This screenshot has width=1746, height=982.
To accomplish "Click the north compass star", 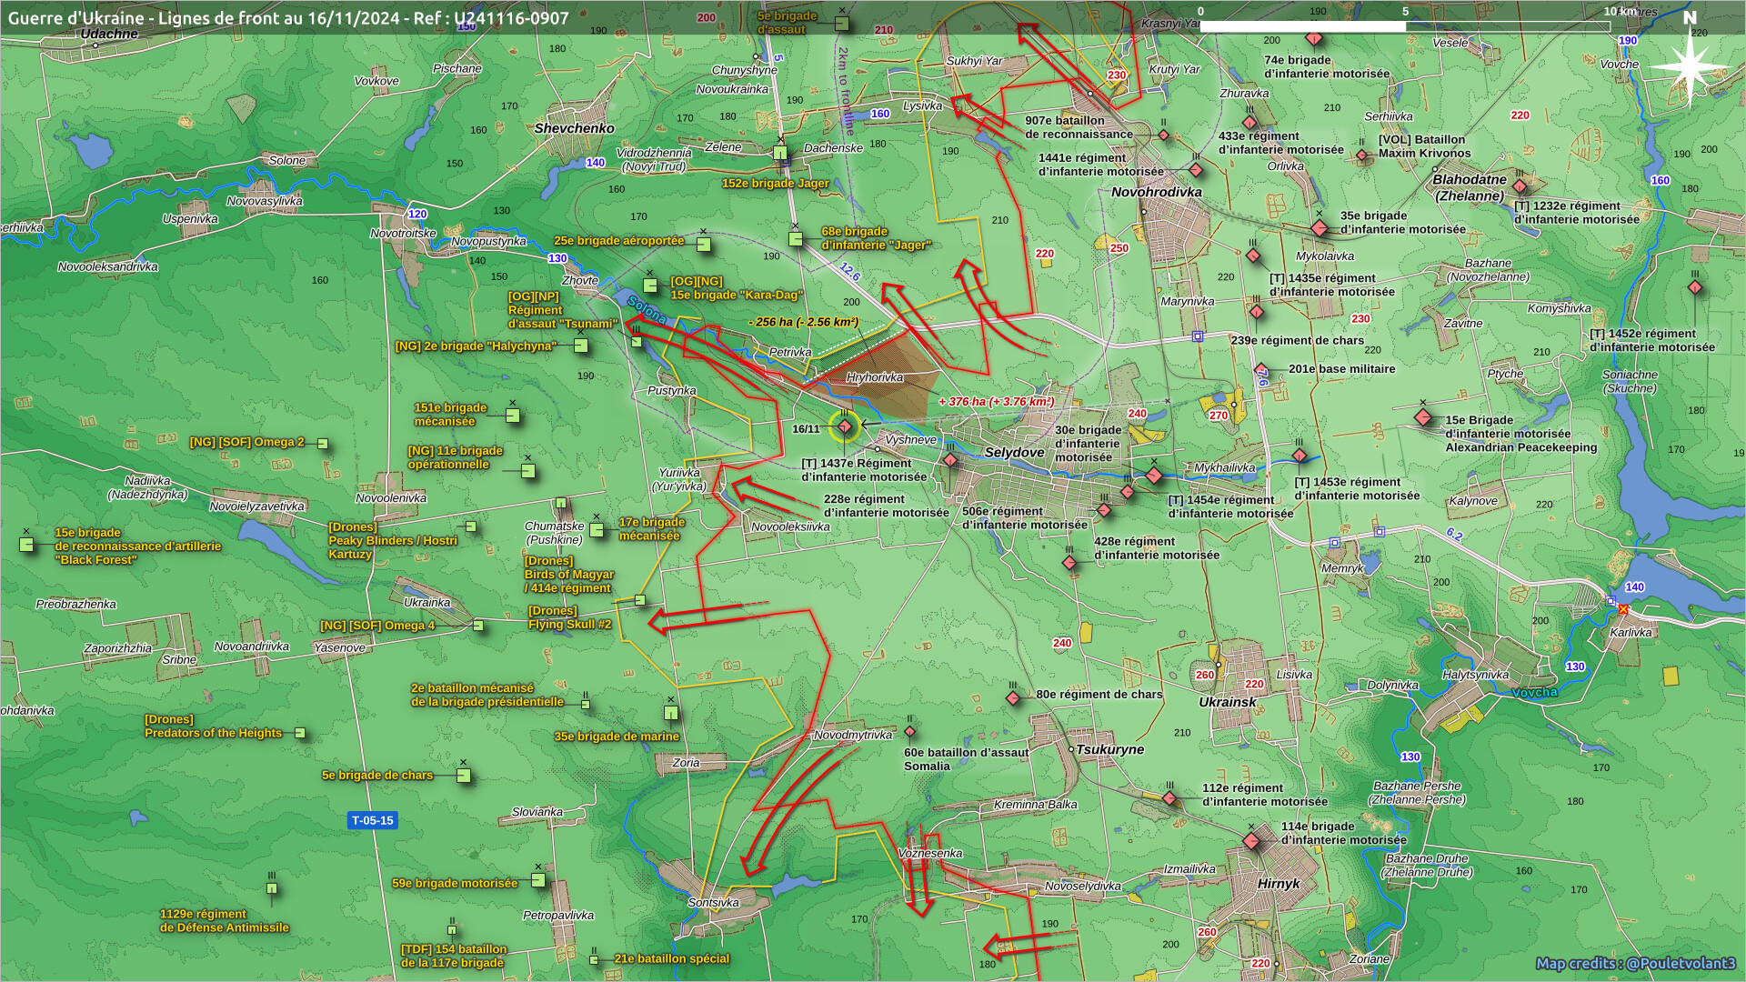I will pyautogui.click(x=1689, y=66).
